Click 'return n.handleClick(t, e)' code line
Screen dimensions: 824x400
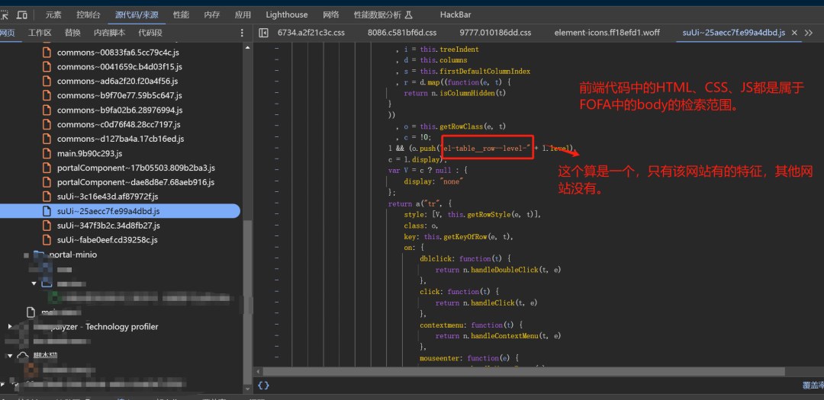point(486,303)
